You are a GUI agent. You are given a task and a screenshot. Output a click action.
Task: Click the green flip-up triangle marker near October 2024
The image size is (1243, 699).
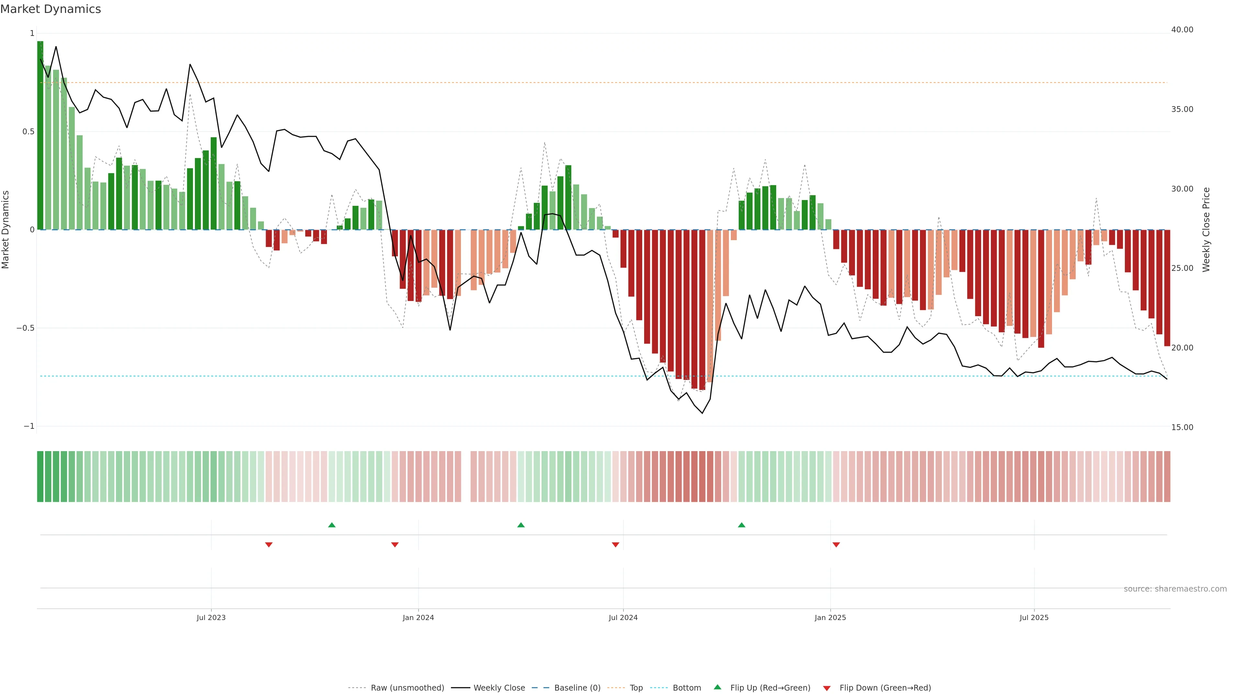(742, 525)
